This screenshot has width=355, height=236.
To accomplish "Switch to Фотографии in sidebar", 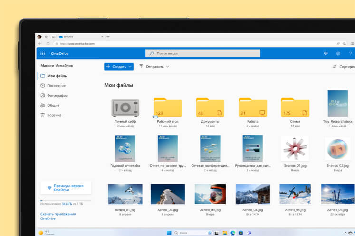I will [x=57, y=95].
